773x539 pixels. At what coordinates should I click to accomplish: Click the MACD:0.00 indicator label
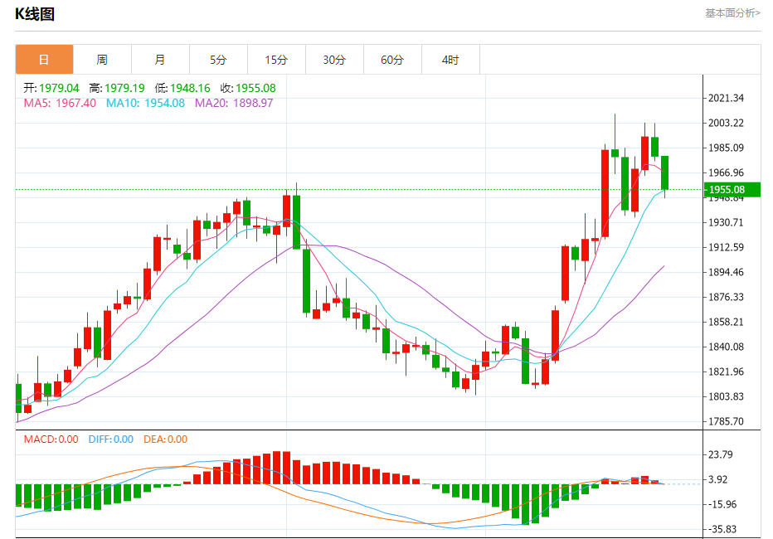[51, 439]
